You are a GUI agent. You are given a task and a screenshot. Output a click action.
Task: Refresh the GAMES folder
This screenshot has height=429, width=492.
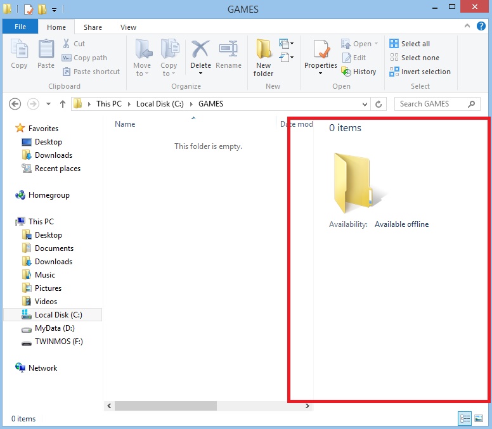[379, 104]
